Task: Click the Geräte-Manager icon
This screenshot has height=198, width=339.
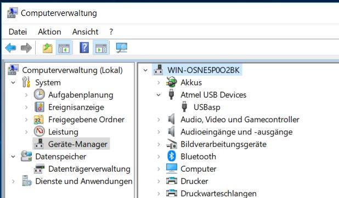Action: click(x=39, y=144)
